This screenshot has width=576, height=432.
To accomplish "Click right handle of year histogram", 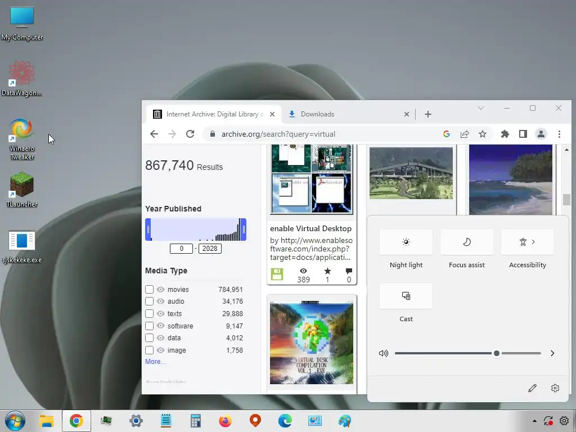I will (x=244, y=229).
